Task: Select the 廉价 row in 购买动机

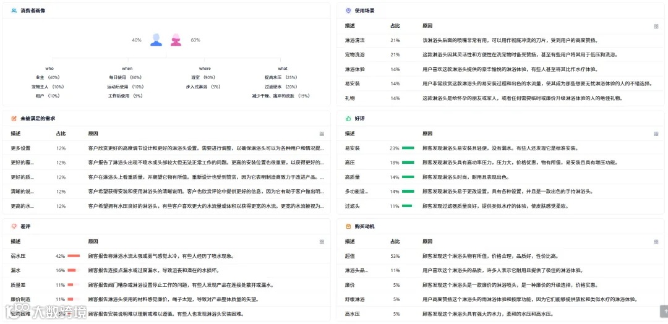Action: click(500, 285)
